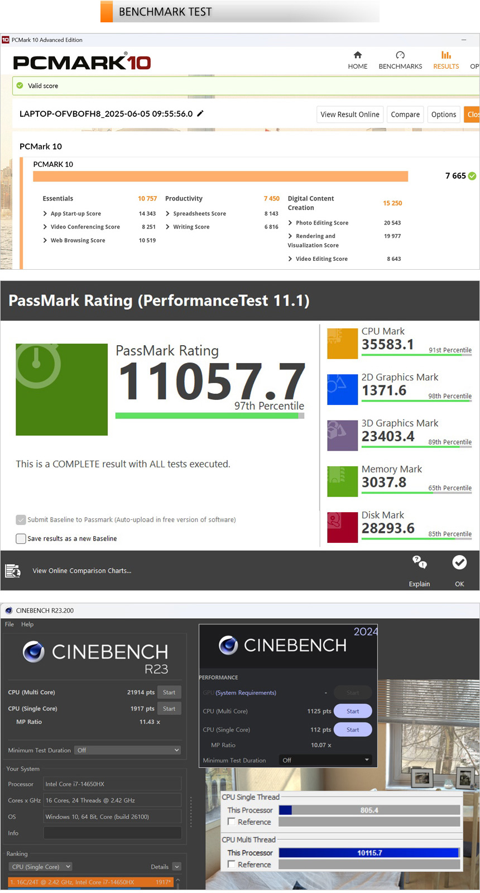
Task: Start Cinebench R23 CPU Multi Core test
Action: [169, 693]
